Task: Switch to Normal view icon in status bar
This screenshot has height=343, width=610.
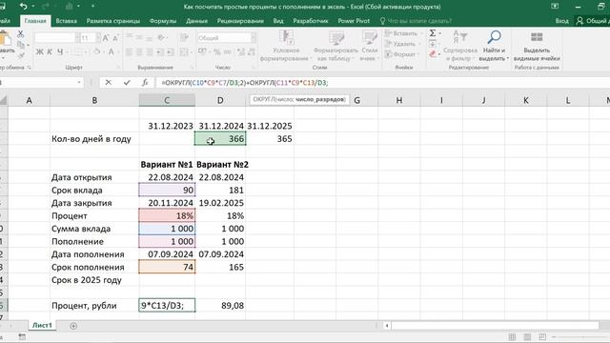Action: point(512,336)
